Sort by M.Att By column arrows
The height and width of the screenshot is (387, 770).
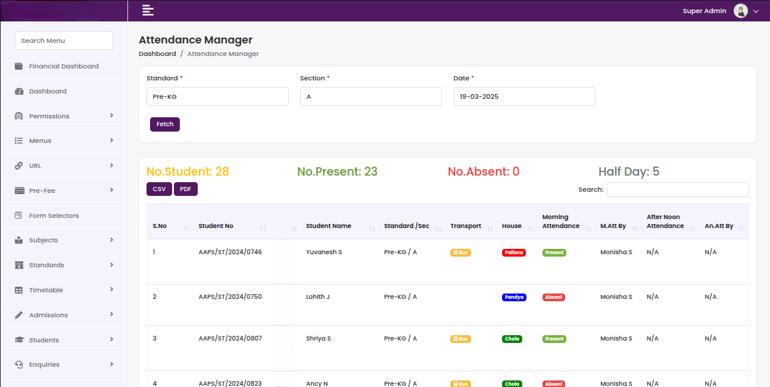click(635, 229)
